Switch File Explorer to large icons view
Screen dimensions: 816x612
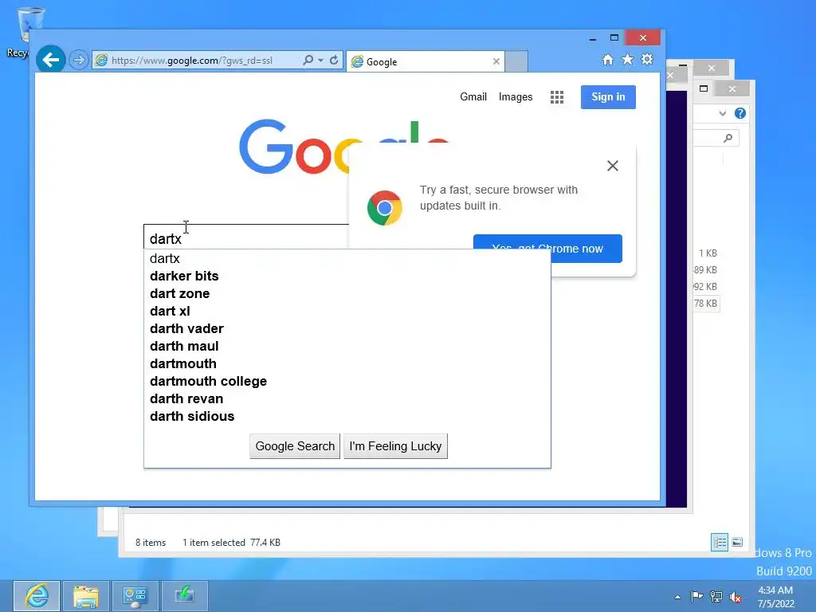pos(737,542)
